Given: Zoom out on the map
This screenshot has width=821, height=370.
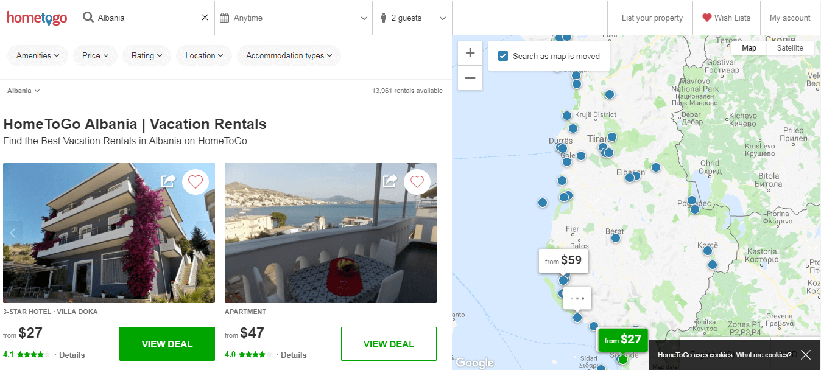Looking at the screenshot, I should click(x=470, y=78).
